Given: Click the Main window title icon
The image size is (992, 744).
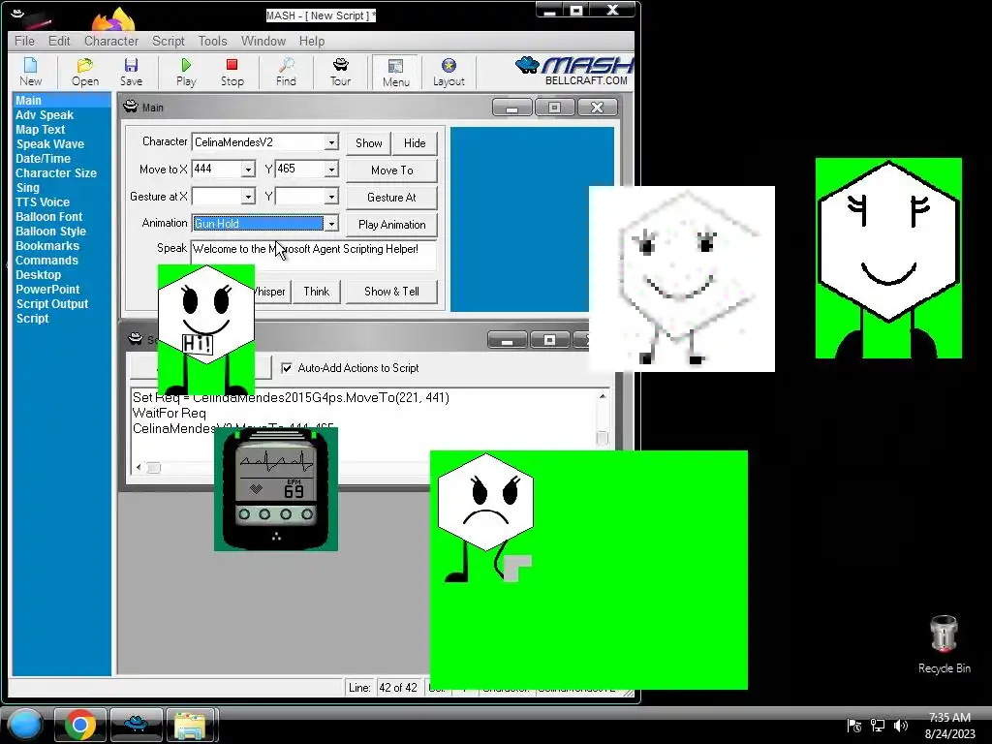Looking at the screenshot, I should point(131,107).
